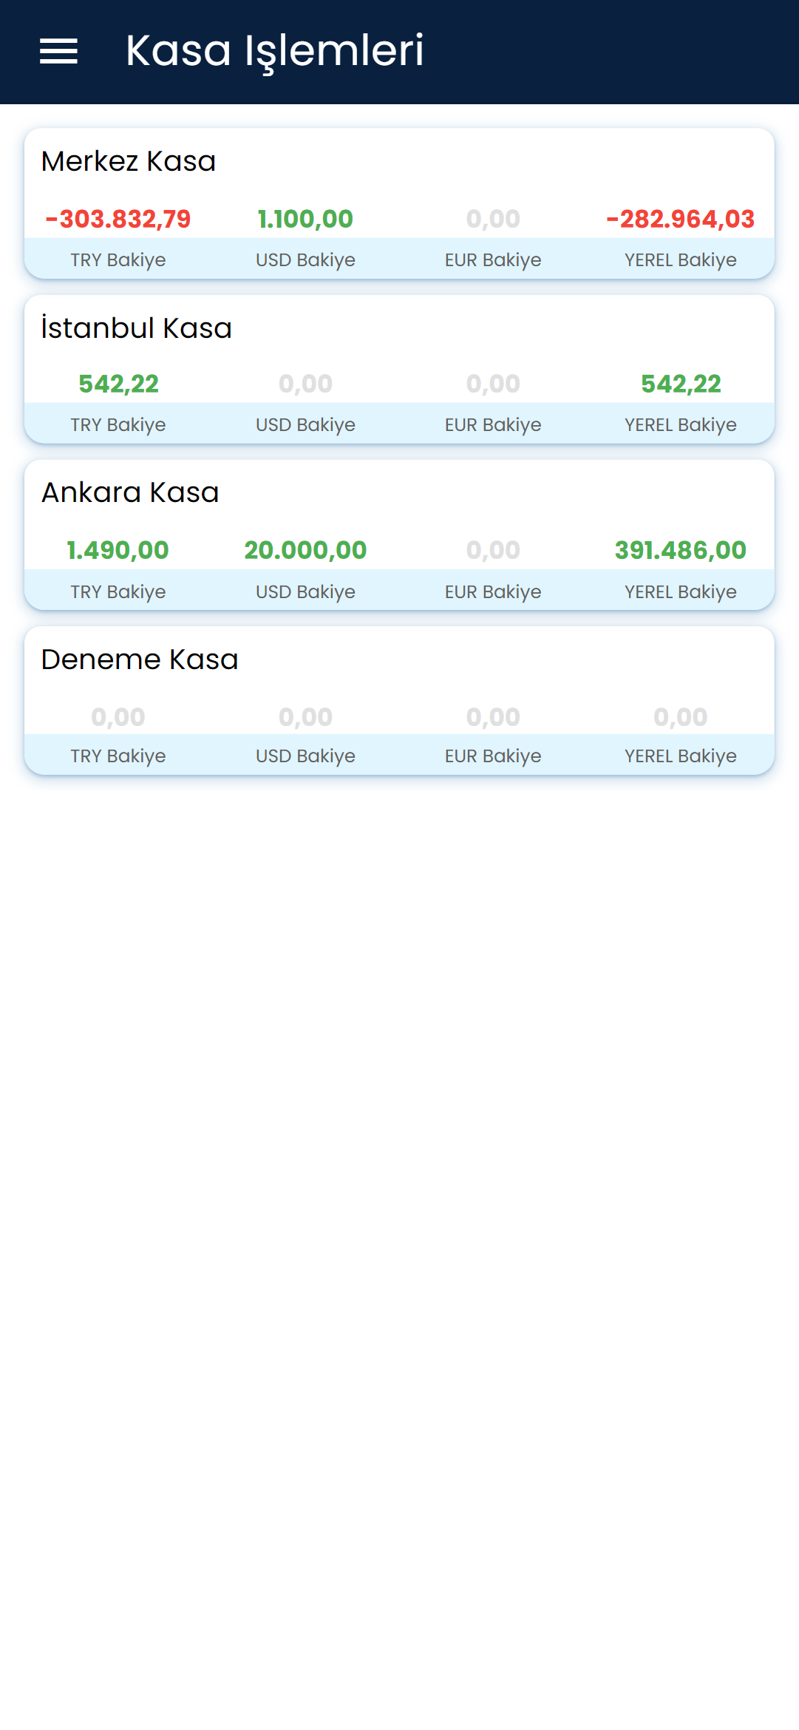Click Merkez Kasa USD balance 1.100,00
This screenshot has height=1730, width=799.
click(x=305, y=219)
